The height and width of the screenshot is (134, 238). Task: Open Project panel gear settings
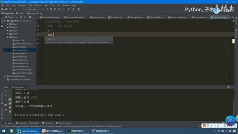tap(30, 17)
